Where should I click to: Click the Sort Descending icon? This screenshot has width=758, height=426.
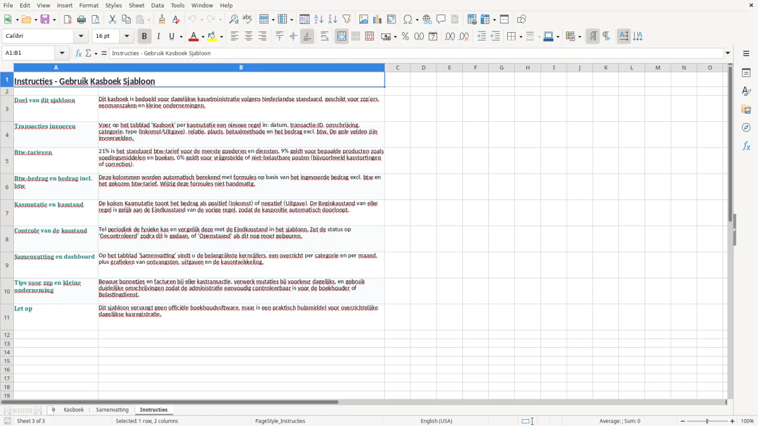point(333,20)
